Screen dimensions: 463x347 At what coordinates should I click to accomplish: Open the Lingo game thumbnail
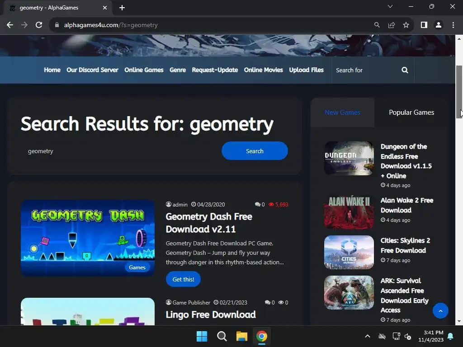88,312
